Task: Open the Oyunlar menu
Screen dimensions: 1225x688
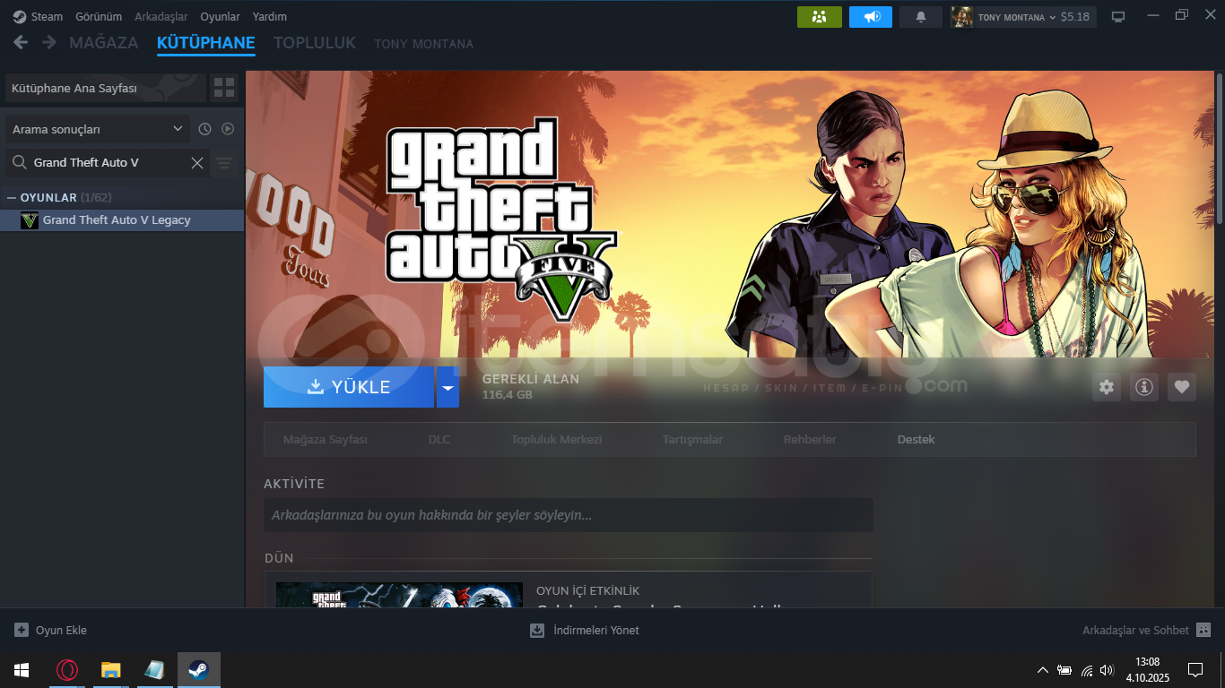Action: coord(221,17)
